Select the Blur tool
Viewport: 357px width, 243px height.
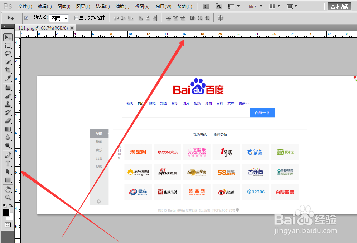click(x=8, y=137)
